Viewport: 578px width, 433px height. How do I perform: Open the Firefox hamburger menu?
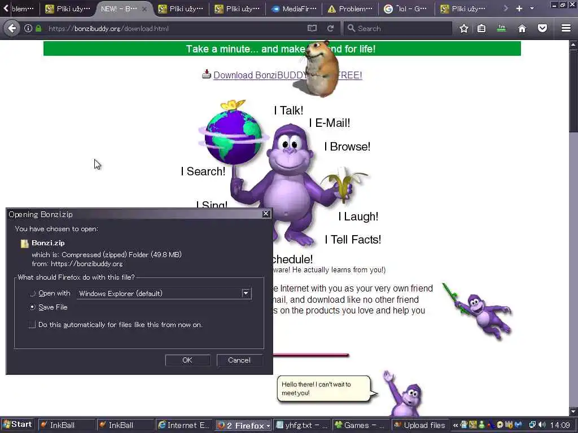click(566, 28)
